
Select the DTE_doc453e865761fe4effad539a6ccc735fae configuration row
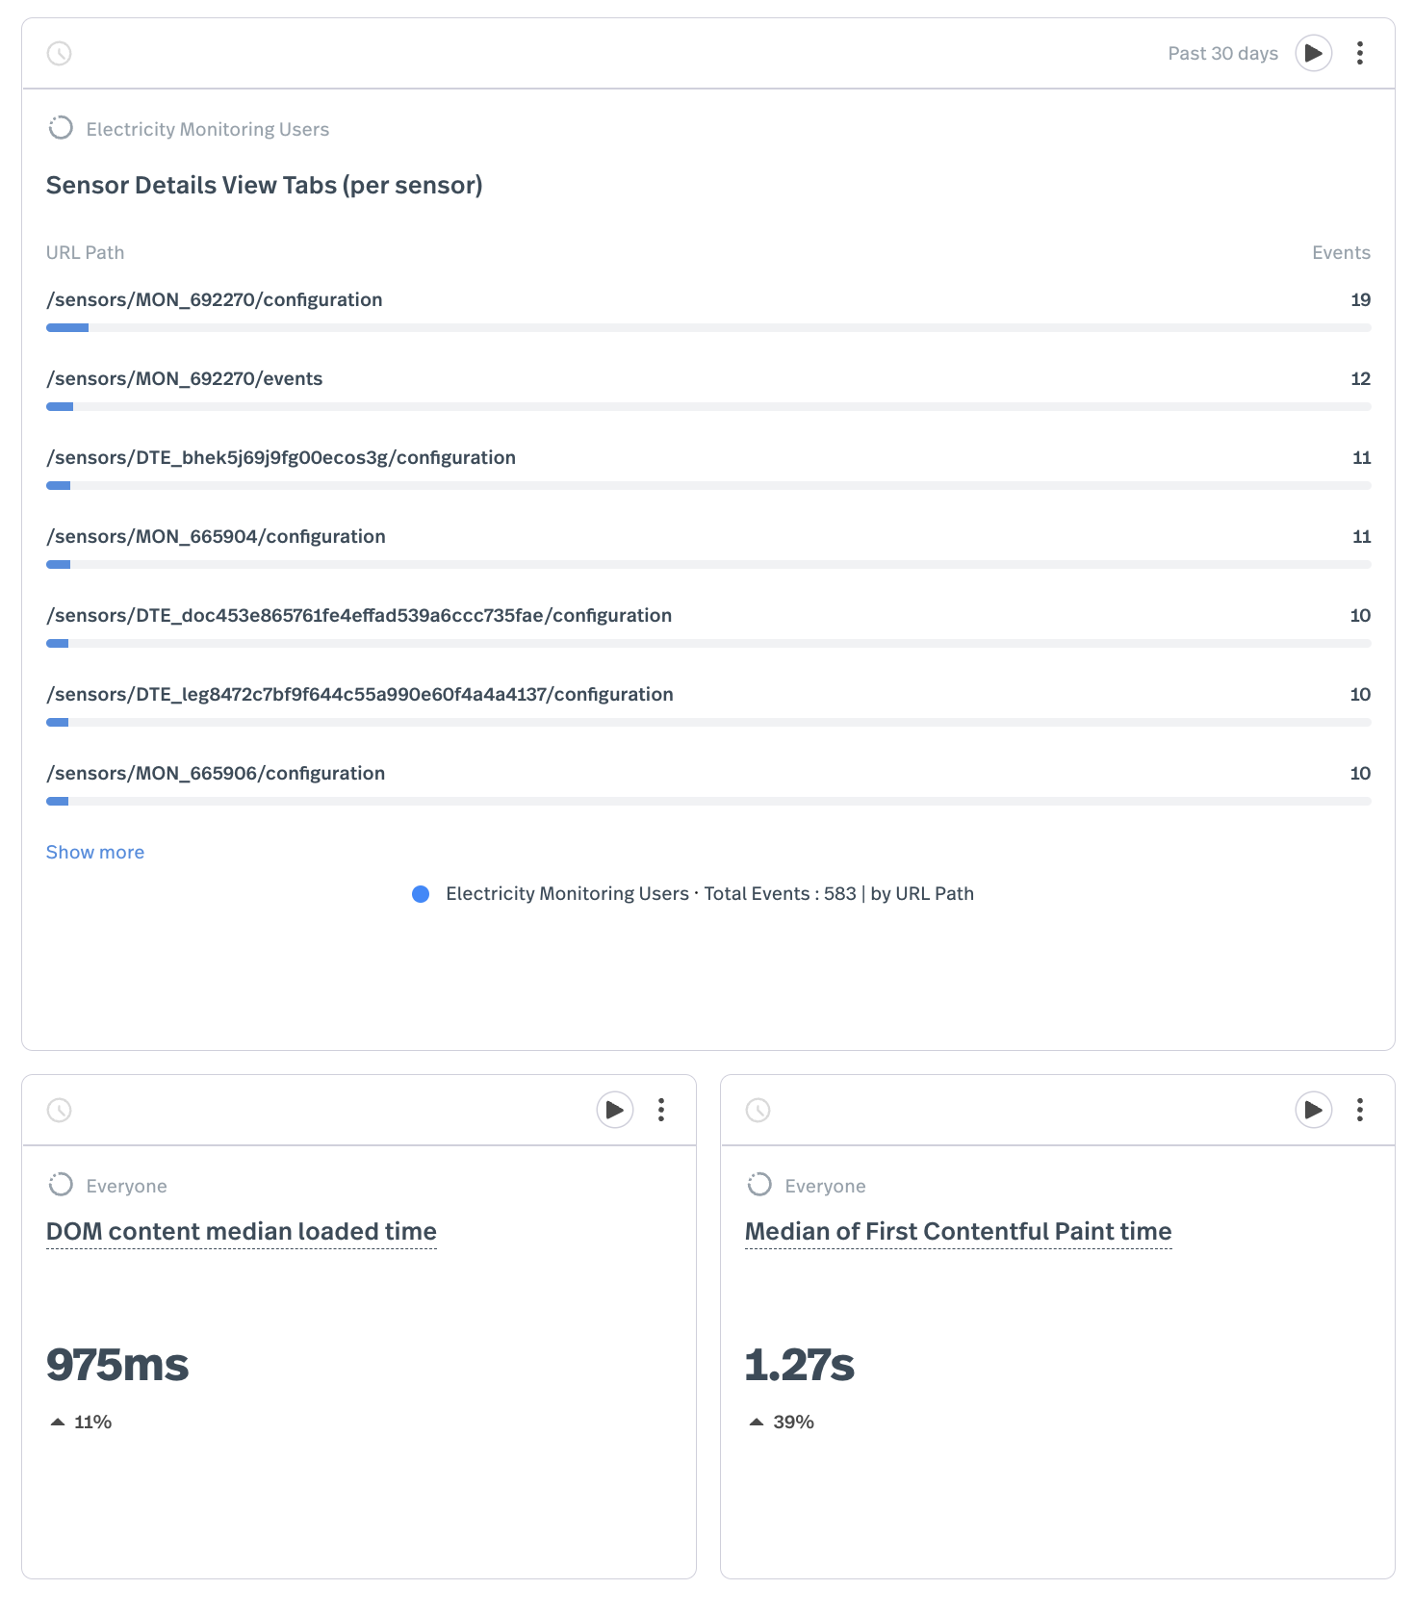pyautogui.click(x=708, y=626)
